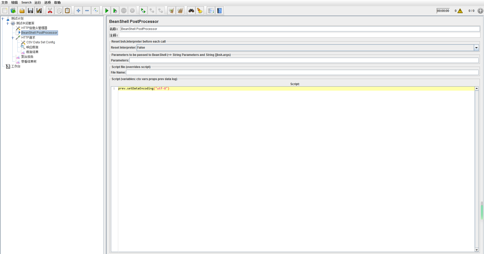The image size is (484, 254).
Task: Click the scissors Cut icon
Action: pos(50,11)
